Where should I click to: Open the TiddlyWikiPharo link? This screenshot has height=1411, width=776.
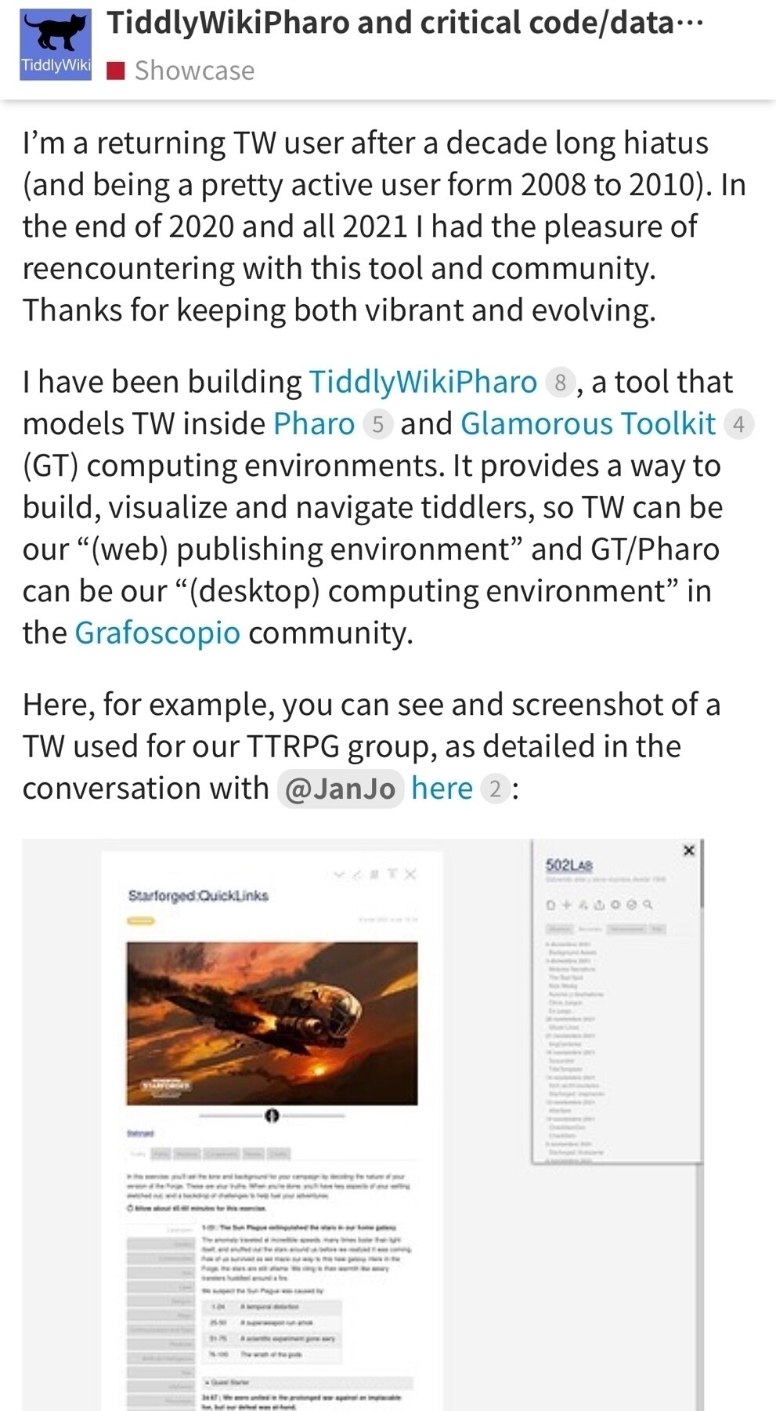tap(423, 382)
